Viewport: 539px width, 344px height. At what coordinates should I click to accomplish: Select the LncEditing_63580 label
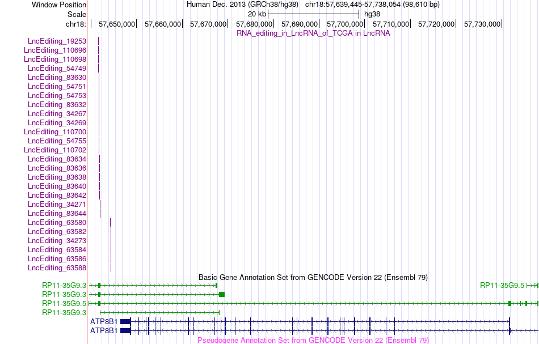point(57,223)
